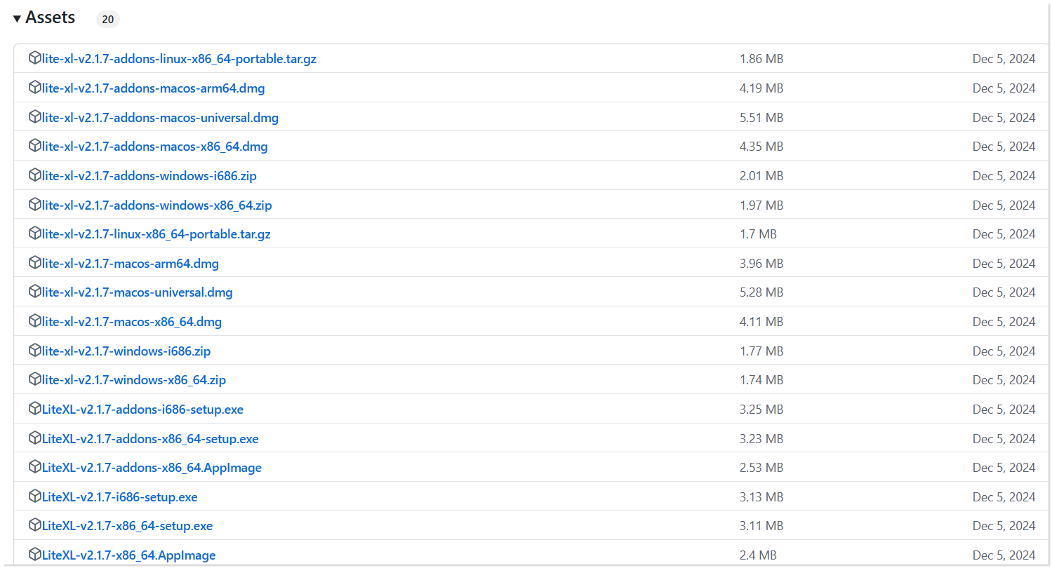This screenshot has width=1052, height=568.
Task: Download lite-xl-v2.1.7-windows-i686.zip
Action: 126,351
